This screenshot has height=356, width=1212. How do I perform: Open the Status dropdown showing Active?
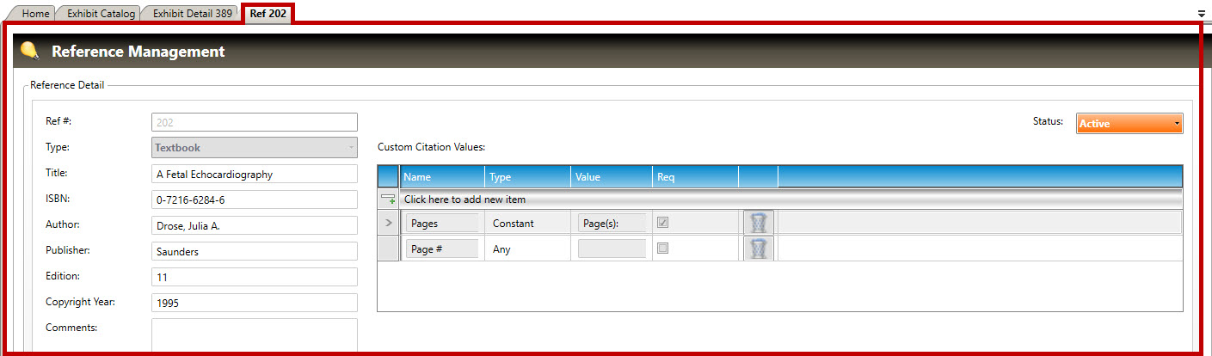[x=1129, y=124]
